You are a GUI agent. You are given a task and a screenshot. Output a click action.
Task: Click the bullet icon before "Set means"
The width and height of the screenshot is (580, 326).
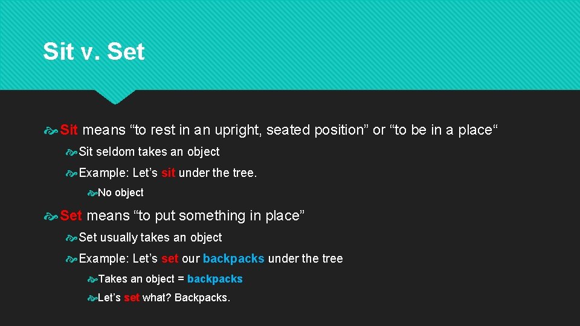[52, 216]
